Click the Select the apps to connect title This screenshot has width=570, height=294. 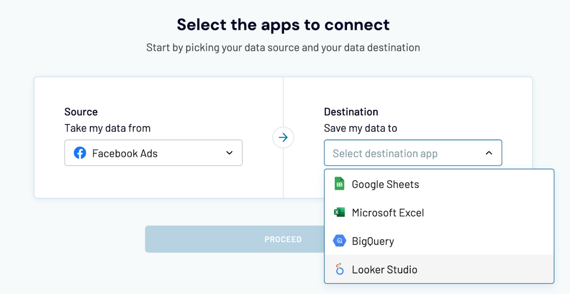tap(283, 24)
